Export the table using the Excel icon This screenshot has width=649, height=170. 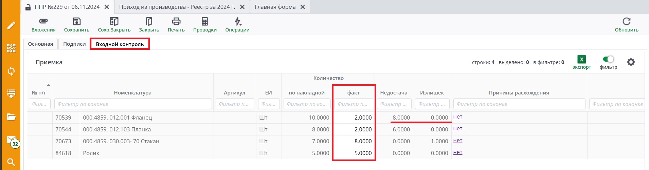pos(581,59)
